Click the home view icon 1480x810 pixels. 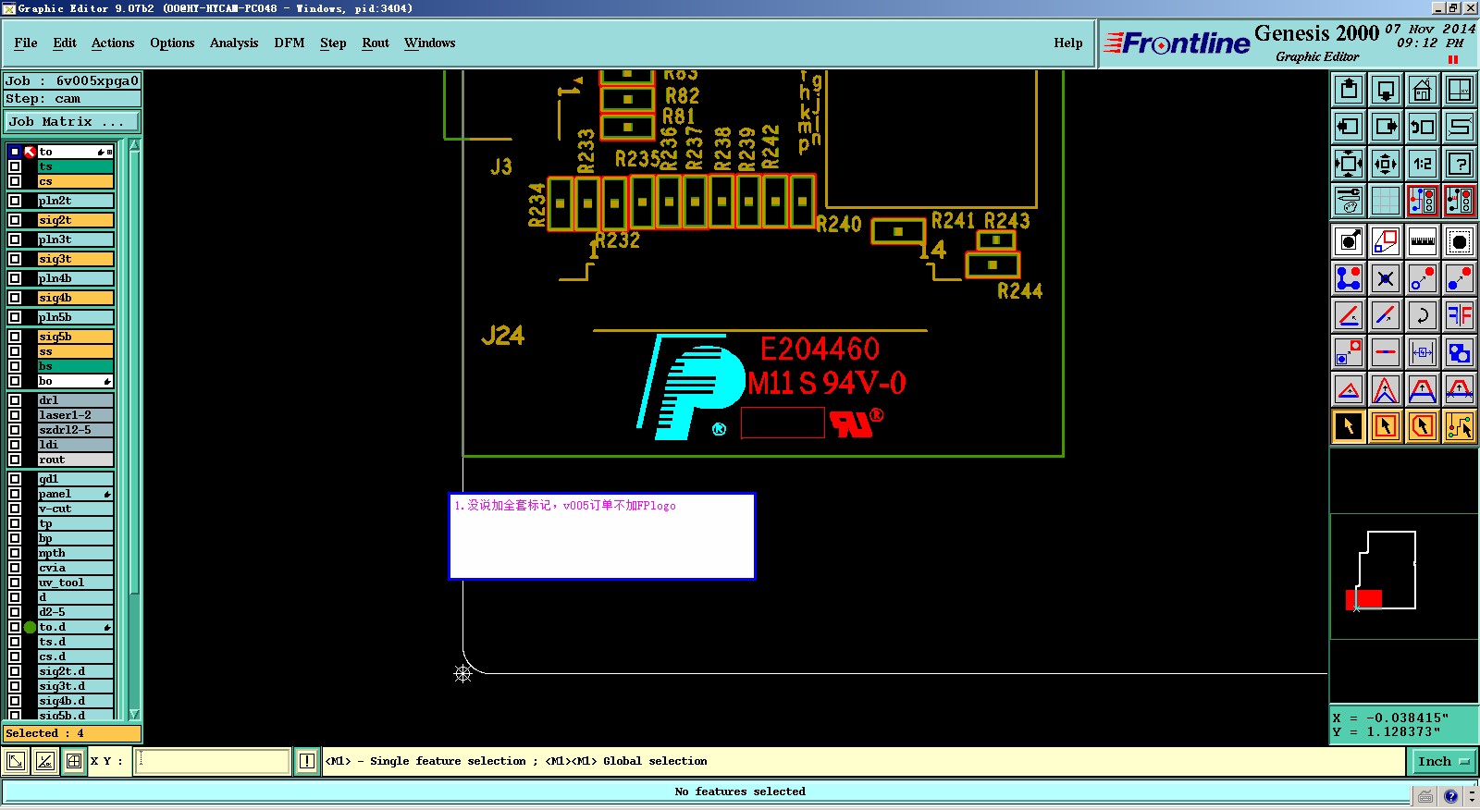(1423, 90)
